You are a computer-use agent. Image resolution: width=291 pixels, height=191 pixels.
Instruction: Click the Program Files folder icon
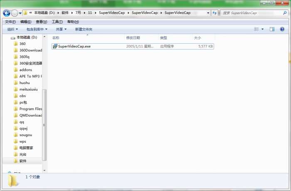pos(16,109)
